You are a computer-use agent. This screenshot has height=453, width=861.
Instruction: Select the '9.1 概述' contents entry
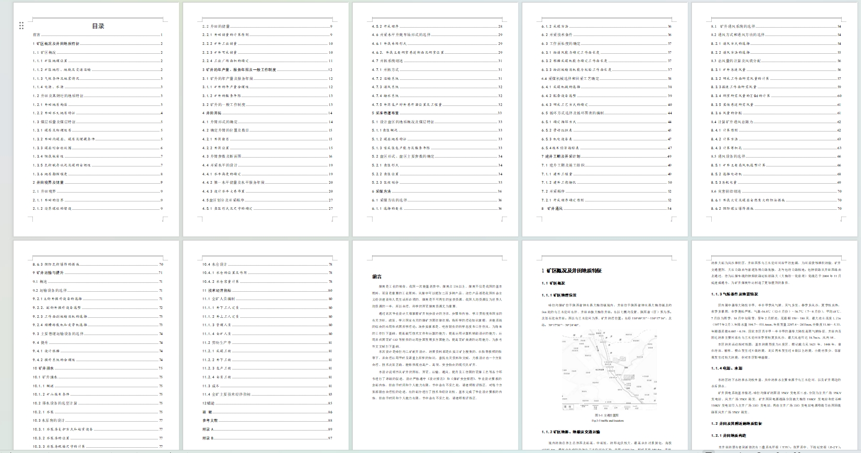(98, 281)
